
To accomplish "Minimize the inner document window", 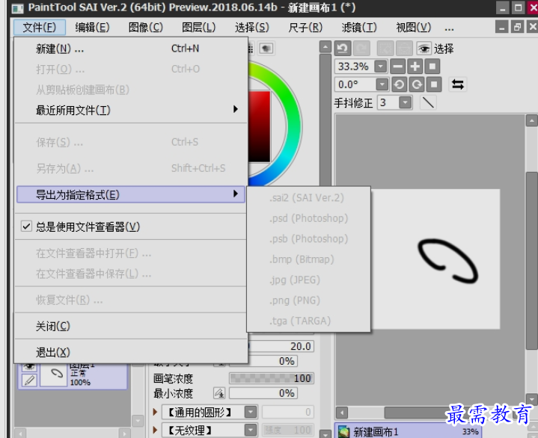I will pyautogui.click(x=501, y=27).
